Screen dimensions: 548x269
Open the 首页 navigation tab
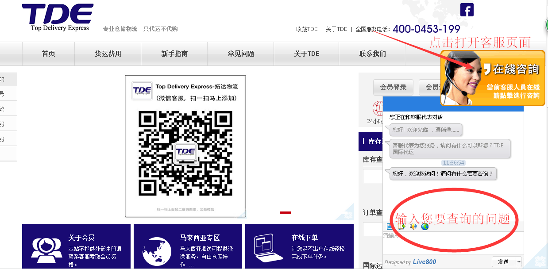pos(49,54)
